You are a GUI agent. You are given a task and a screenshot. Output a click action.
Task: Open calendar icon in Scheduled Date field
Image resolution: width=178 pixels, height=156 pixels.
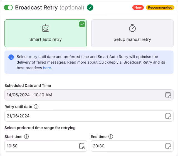click(x=168, y=95)
